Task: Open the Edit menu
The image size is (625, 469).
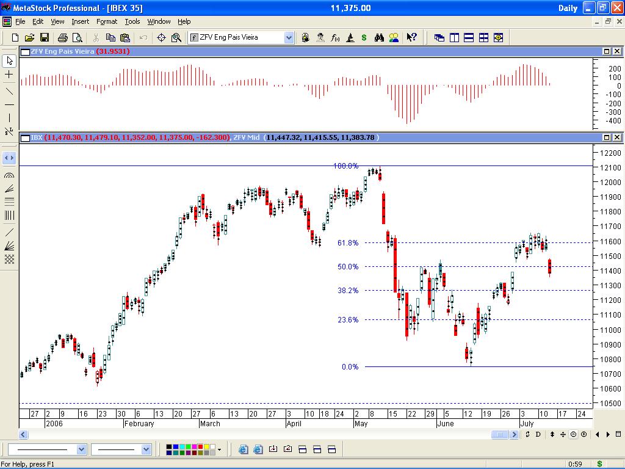Action: 38,21
